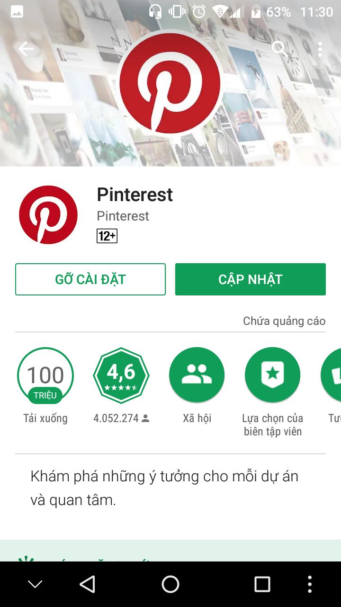Open the 4,6 star rating badge
This screenshot has height=607, width=341.
click(121, 376)
